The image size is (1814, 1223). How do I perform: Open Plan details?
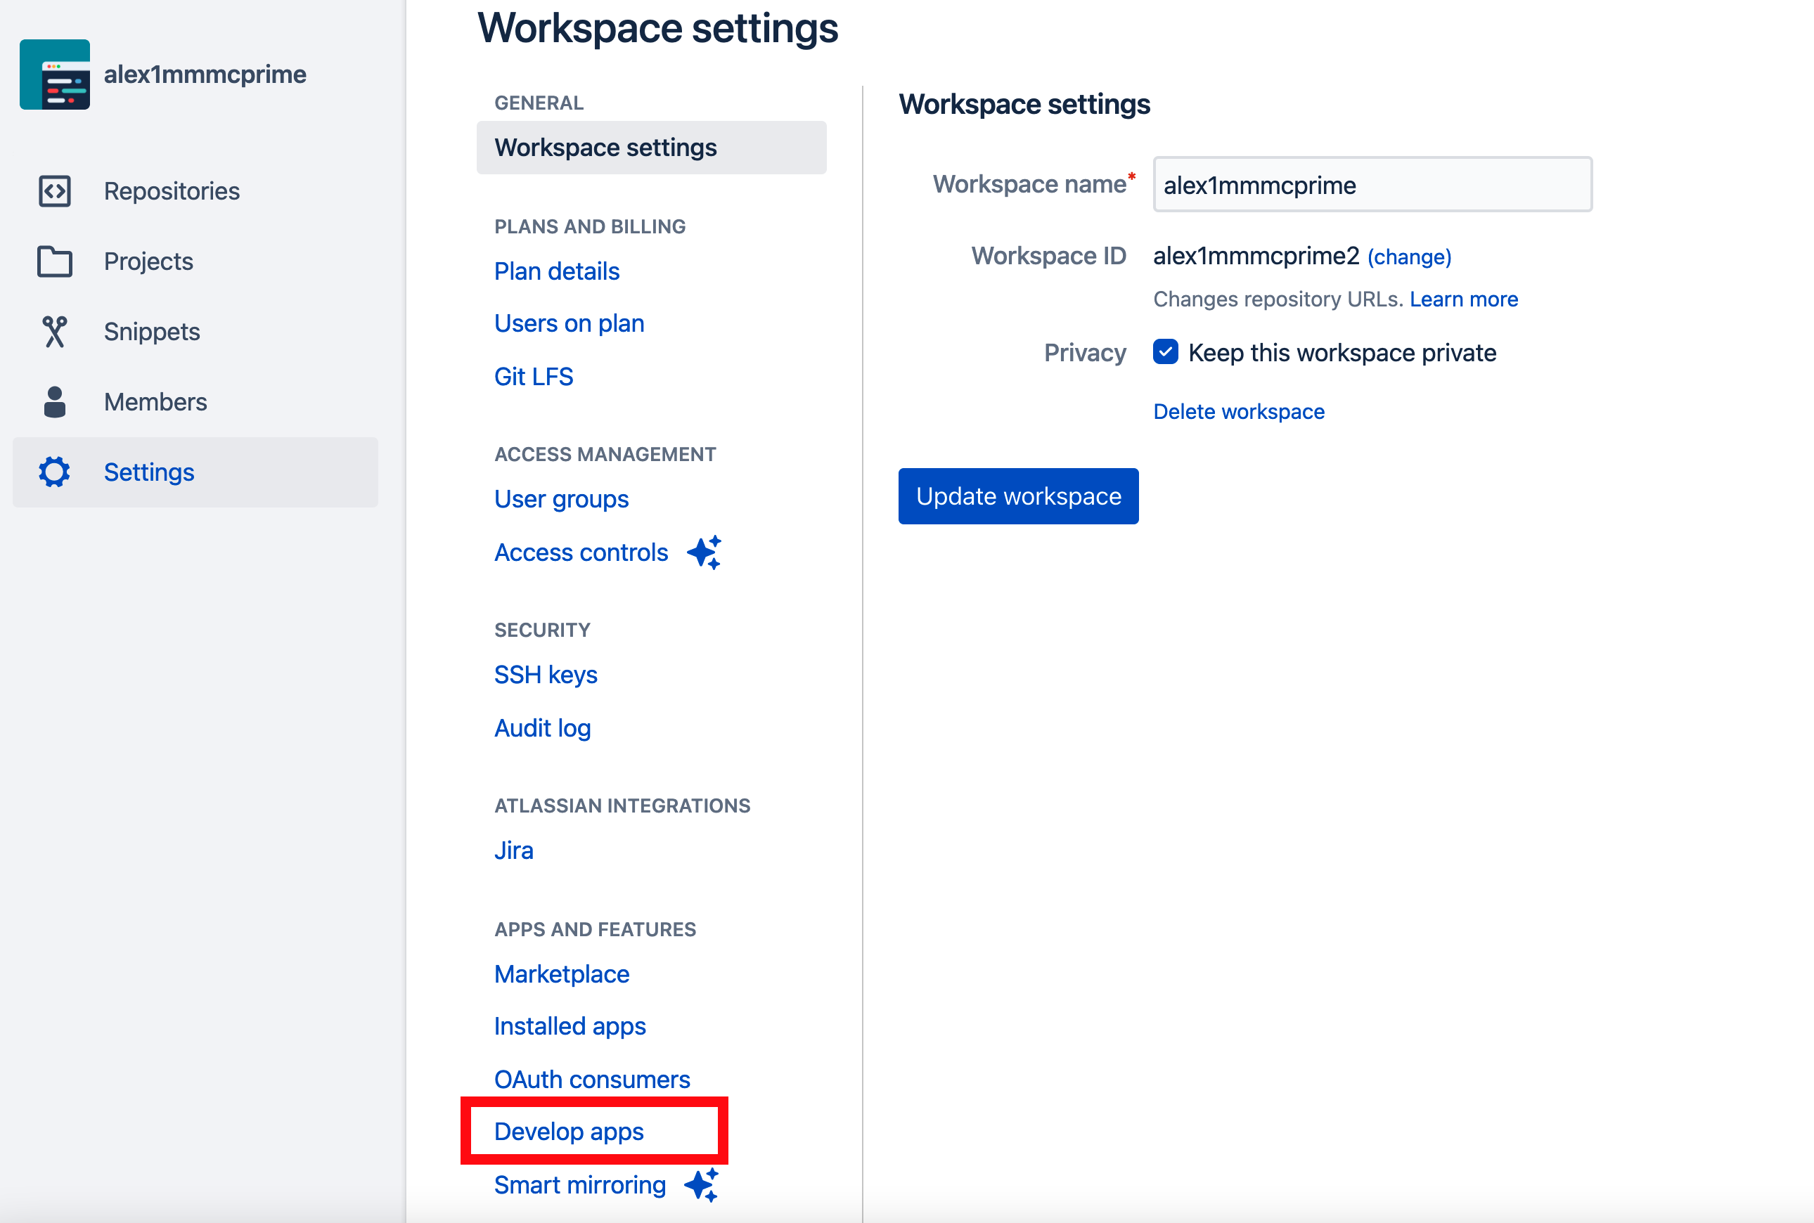pyautogui.click(x=557, y=271)
